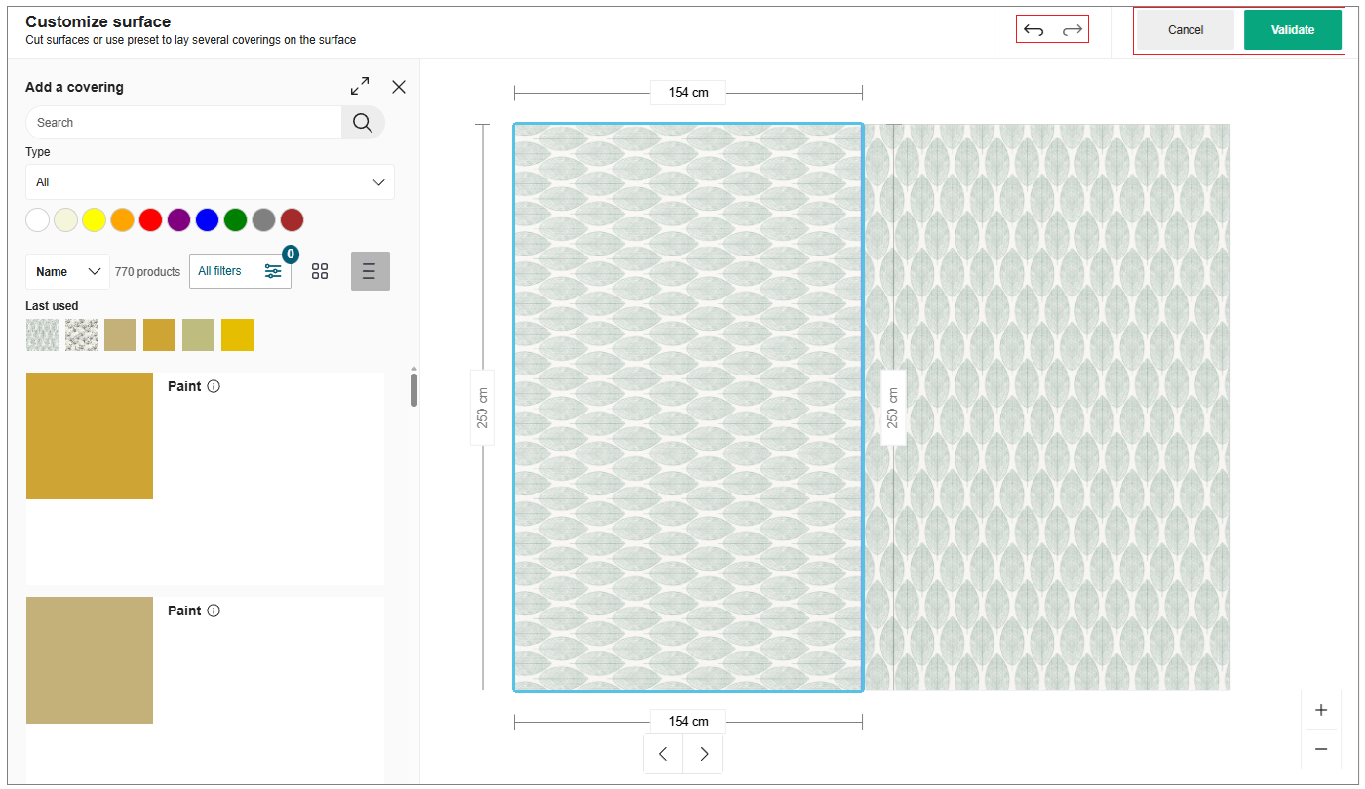This screenshot has height=789, width=1365.
Task: Click the 250 cm label left of the surface
Action: click(483, 408)
